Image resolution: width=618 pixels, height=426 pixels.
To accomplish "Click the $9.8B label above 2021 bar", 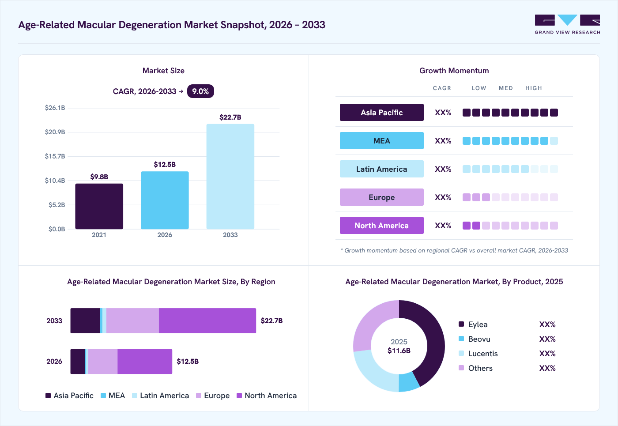I will (x=99, y=177).
